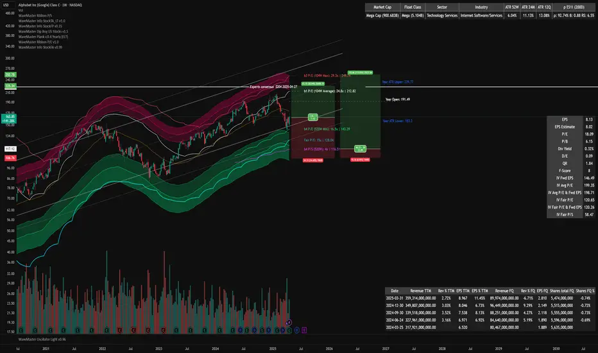Click the 2023 label on the time axis
The width and height of the screenshot is (598, 353).
158,349
